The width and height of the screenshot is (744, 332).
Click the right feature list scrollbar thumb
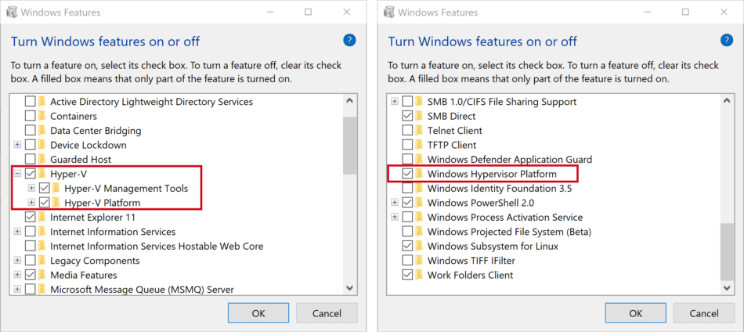[x=727, y=251]
